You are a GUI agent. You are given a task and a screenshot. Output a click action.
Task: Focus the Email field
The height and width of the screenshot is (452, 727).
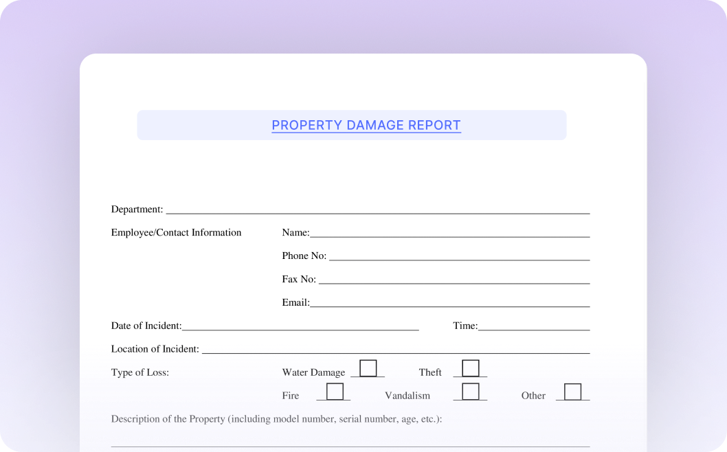pos(449,303)
